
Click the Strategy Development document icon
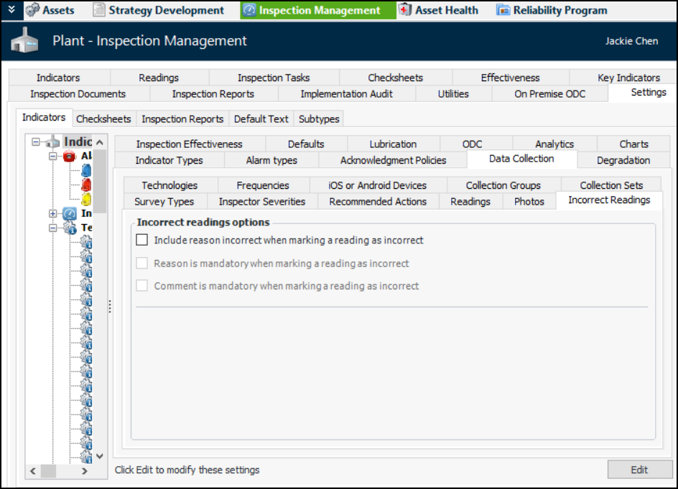click(99, 10)
